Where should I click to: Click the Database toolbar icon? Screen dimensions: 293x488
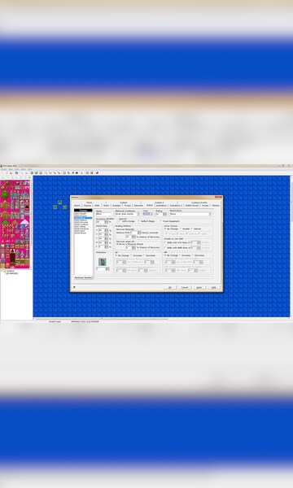[64, 172]
